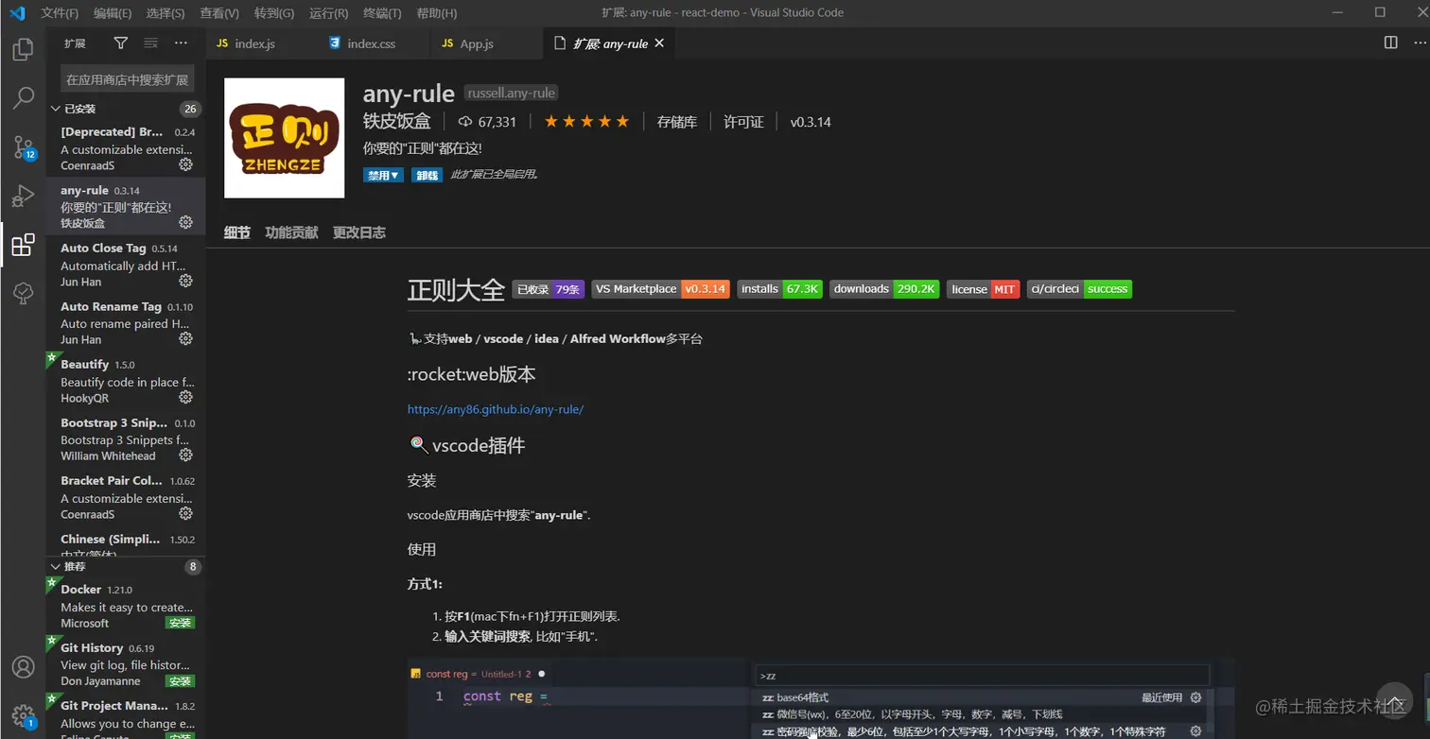Select the 细节 details tab
The image size is (1430, 739).
pyautogui.click(x=237, y=232)
